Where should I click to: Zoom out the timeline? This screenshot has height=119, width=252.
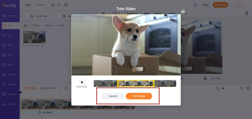click(x=217, y=88)
